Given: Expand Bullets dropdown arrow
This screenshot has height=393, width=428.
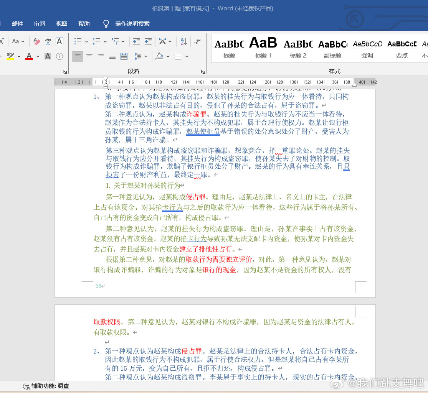Looking at the screenshot, I should (86, 42).
